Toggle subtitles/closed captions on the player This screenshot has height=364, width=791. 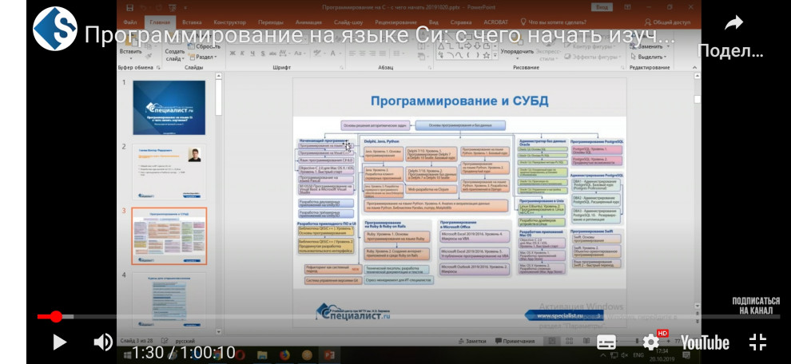click(607, 342)
